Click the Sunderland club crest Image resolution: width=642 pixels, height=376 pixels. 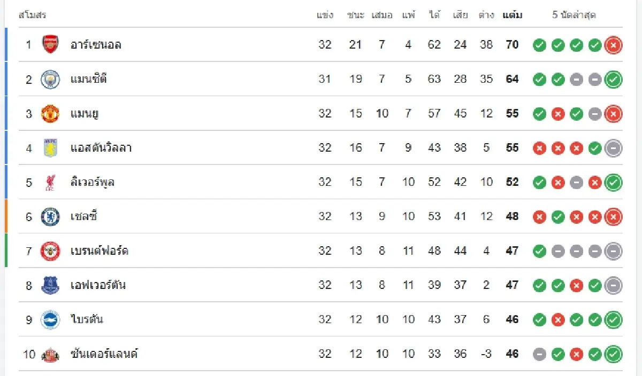[x=50, y=354]
